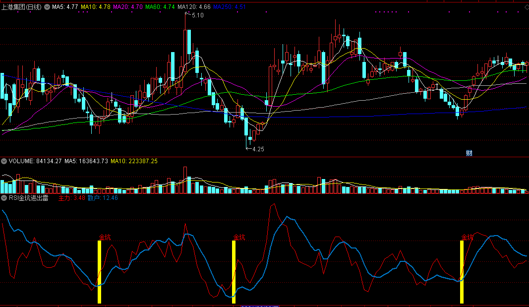Select the gray MA120: 4.66 label
The image size is (529, 307).
[x=194, y=7]
